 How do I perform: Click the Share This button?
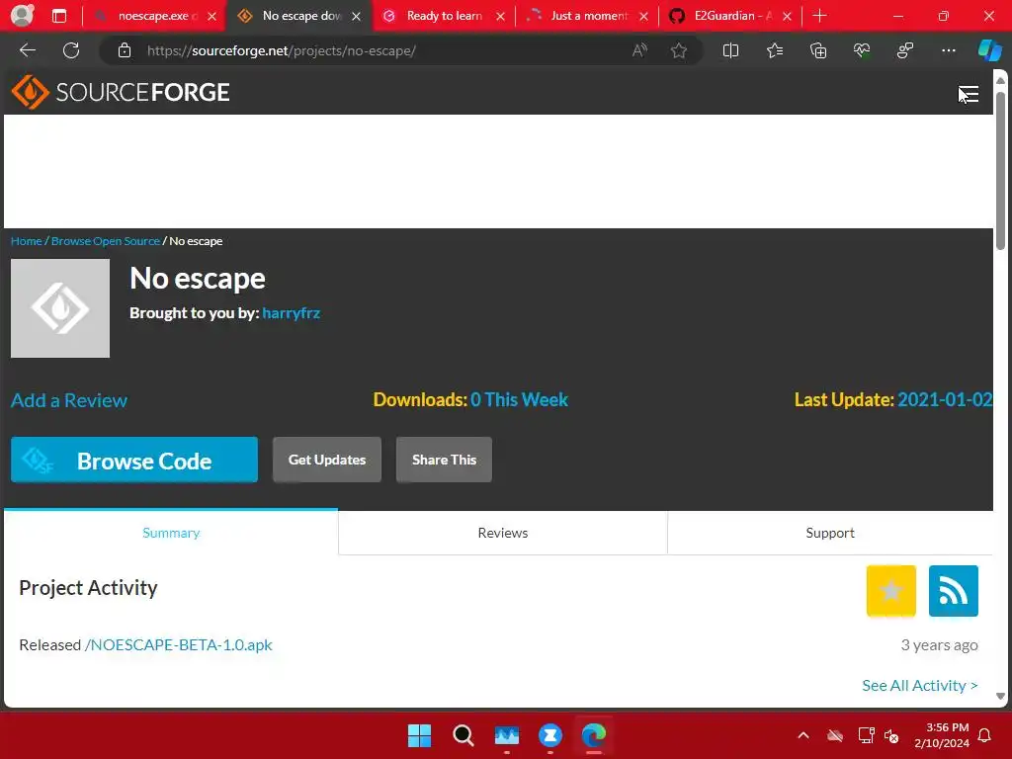pos(444,460)
